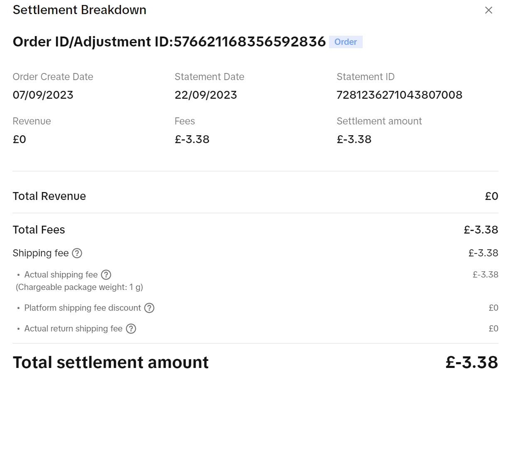Close the Settlement Breakdown panel

(489, 10)
